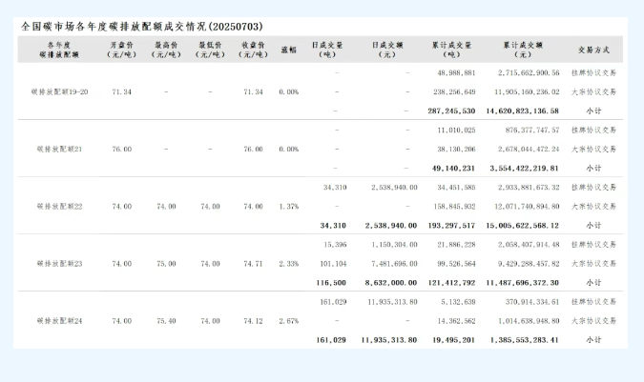Screen dimensions: 644x382
Task: Click the 最低价 column header
Action: coord(210,50)
